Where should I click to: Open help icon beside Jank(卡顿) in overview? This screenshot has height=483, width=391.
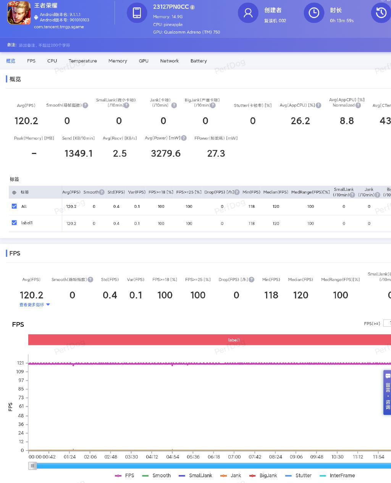[174, 105]
